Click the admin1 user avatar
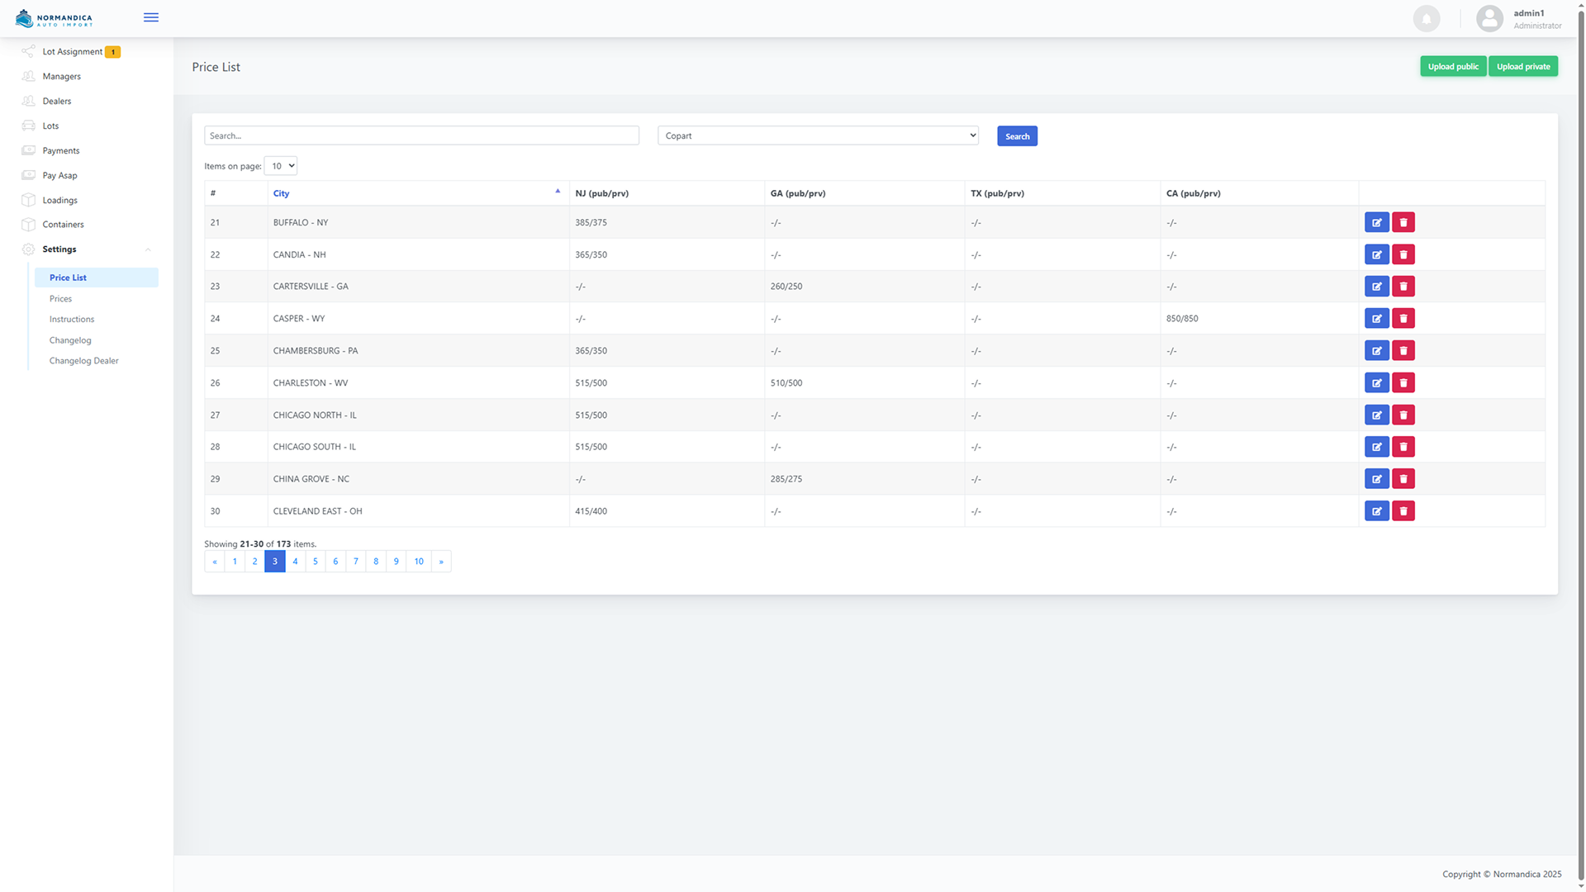The image size is (1586, 892). pyautogui.click(x=1489, y=18)
